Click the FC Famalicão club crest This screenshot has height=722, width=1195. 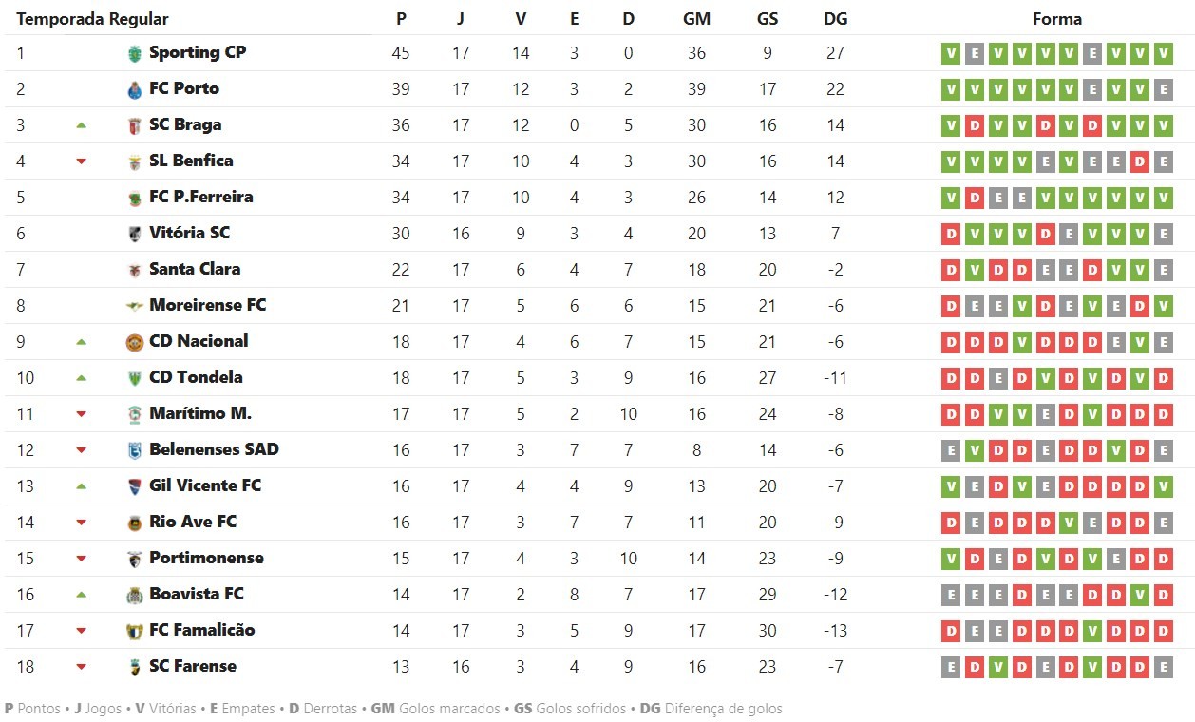(134, 631)
